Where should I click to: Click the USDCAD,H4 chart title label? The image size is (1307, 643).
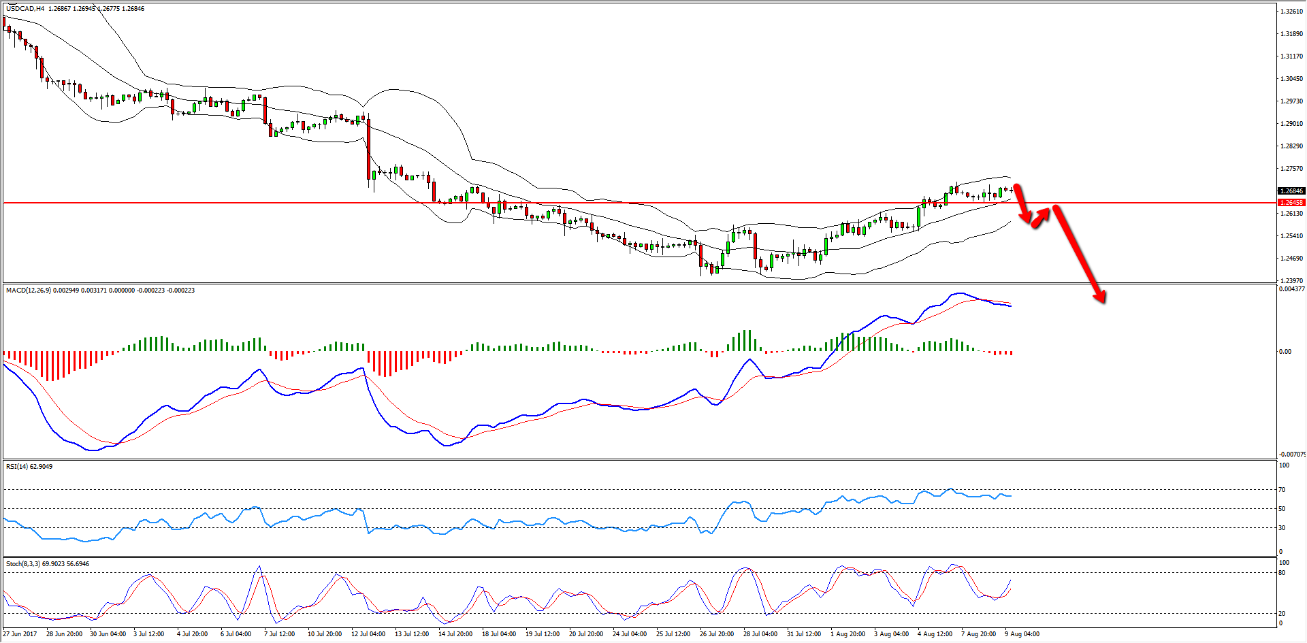pos(26,9)
